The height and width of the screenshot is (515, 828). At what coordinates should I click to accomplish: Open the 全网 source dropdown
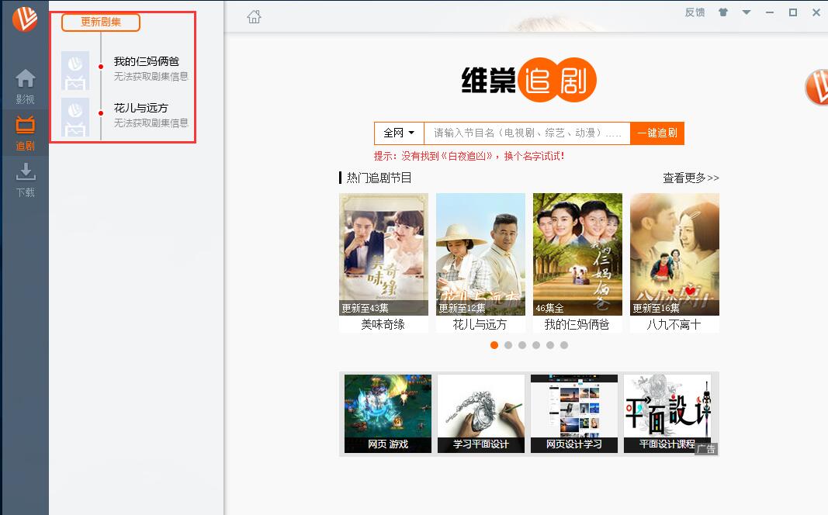tap(399, 133)
